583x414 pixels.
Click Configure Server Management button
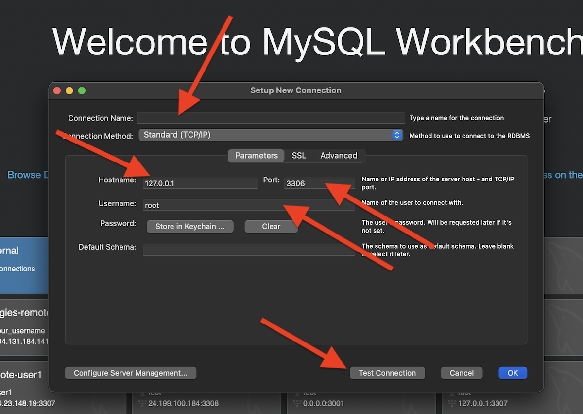[130, 373]
